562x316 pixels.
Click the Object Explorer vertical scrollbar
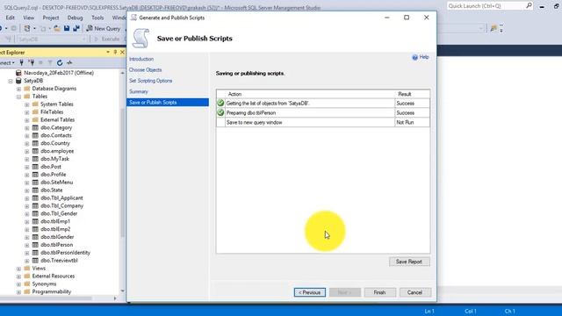(122, 172)
